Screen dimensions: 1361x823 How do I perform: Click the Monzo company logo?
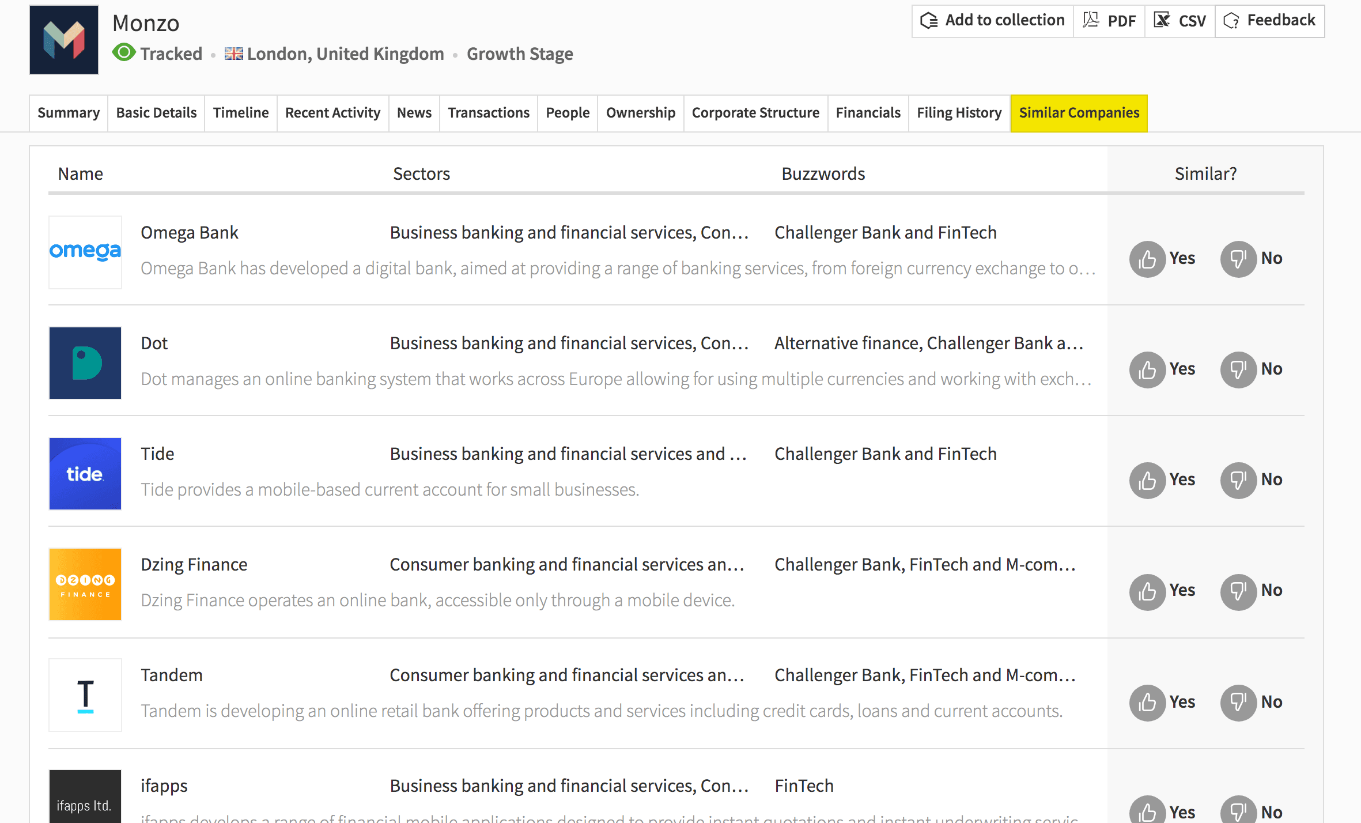(64, 40)
